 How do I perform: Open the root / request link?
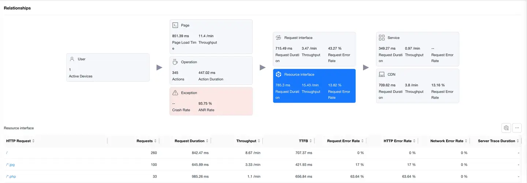pyautogui.click(x=7, y=153)
